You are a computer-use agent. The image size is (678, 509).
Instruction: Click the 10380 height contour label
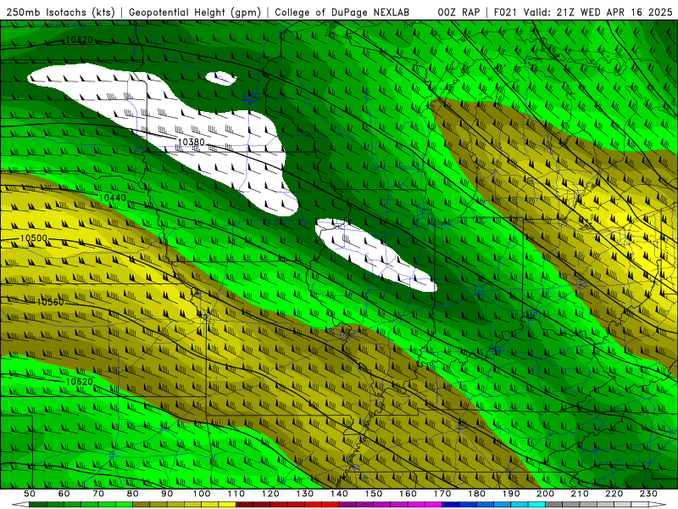[x=191, y=142]
